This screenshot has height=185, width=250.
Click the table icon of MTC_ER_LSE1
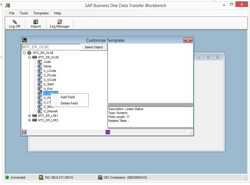(34, 116)
